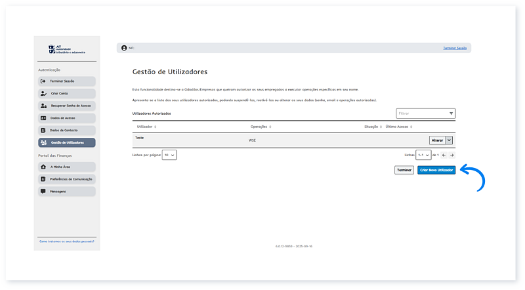Click the filter funnel icon

coord(451,114)
